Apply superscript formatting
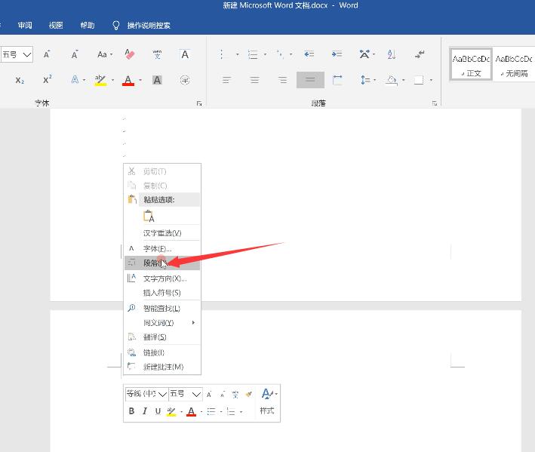The width and height of the screenshot is (535, 452). [x=48, y=79]
